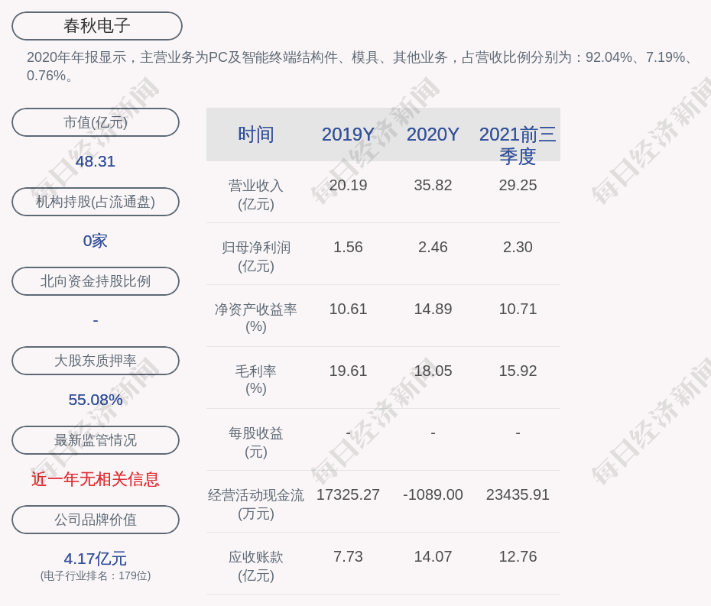The width and height of the screenshot is (711, 606).
Task: Select the 归母净利润(亿元) row label
Action: (x=255, y=257)
